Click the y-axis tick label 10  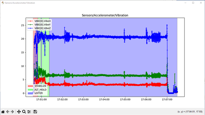pos(23,66)
